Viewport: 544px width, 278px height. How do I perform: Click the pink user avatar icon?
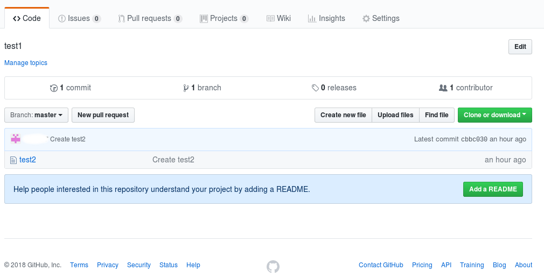click(x=16, y=139)
